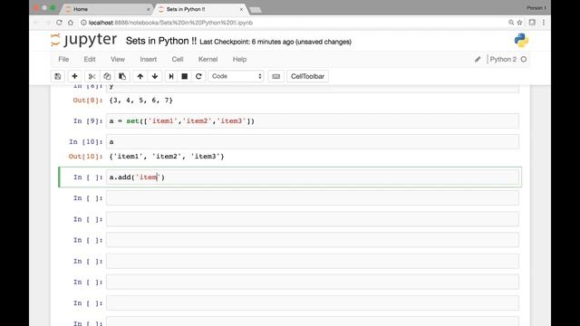This screenshot has height=326, width=580.
Task: Move selected cell down arrow
Action: pos(155,76)
